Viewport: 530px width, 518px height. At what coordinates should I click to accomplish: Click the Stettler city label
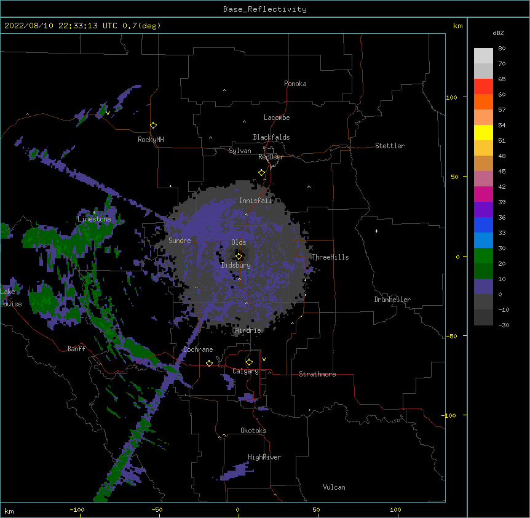(390, 146)
